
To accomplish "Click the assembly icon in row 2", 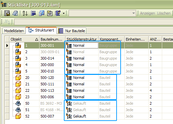I will (x=18, y=52).
